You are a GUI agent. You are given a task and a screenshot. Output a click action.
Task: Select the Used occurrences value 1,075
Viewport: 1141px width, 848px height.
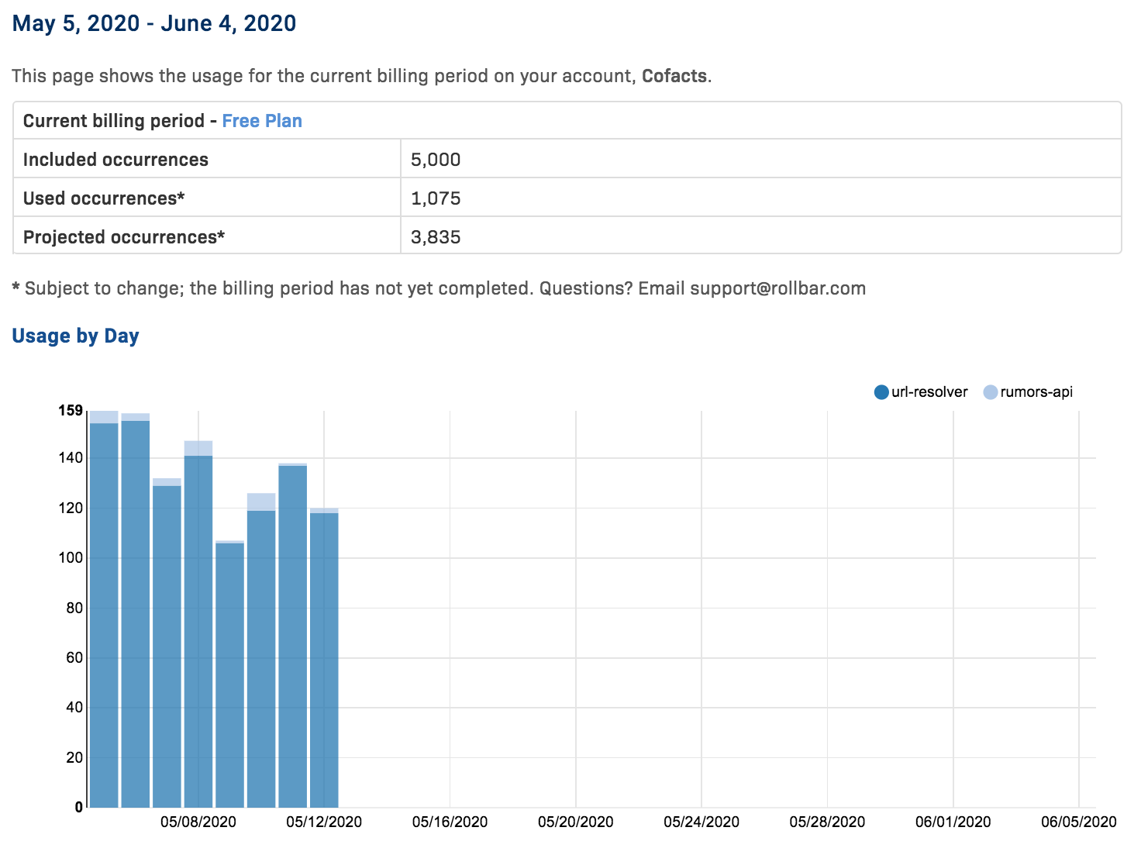[436, 198]
